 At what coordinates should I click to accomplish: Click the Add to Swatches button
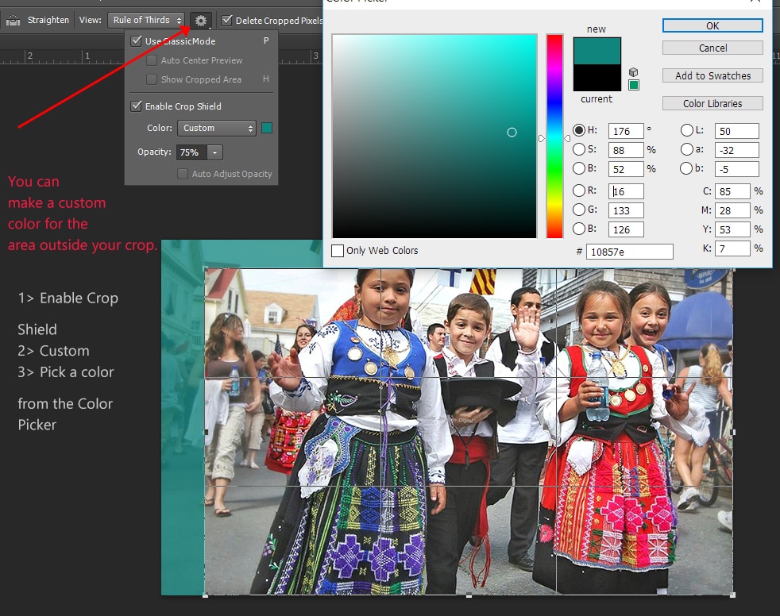tap(712, 75)
